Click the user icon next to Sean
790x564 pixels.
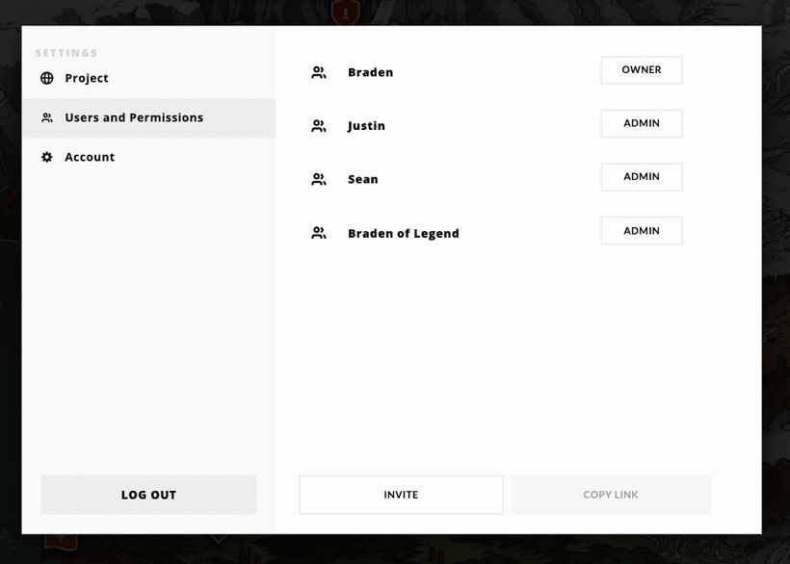pyautogui.click(x=319, y=179)
